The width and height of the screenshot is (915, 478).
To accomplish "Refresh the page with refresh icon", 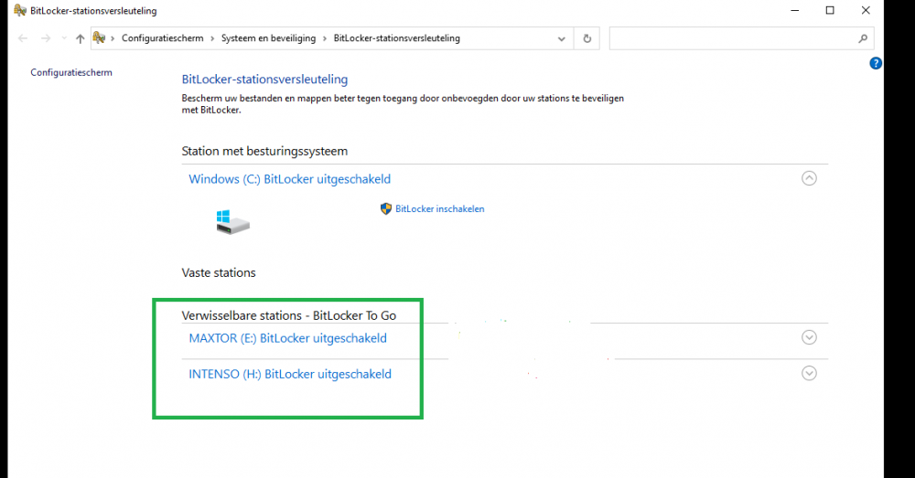I will pos(587,38).
